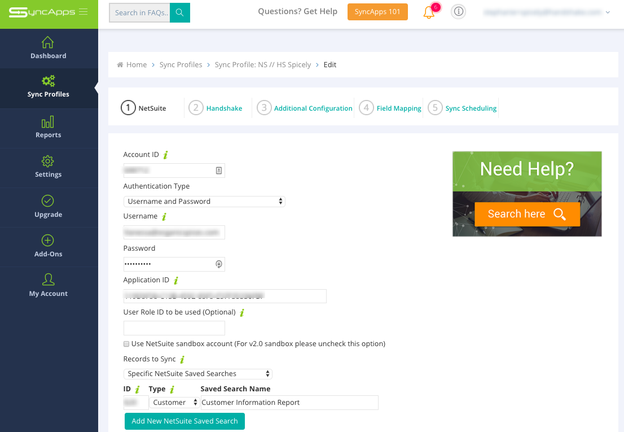Click step 5 circle for Sync Scheduling

pyautogui.click(x=435, y=107)
